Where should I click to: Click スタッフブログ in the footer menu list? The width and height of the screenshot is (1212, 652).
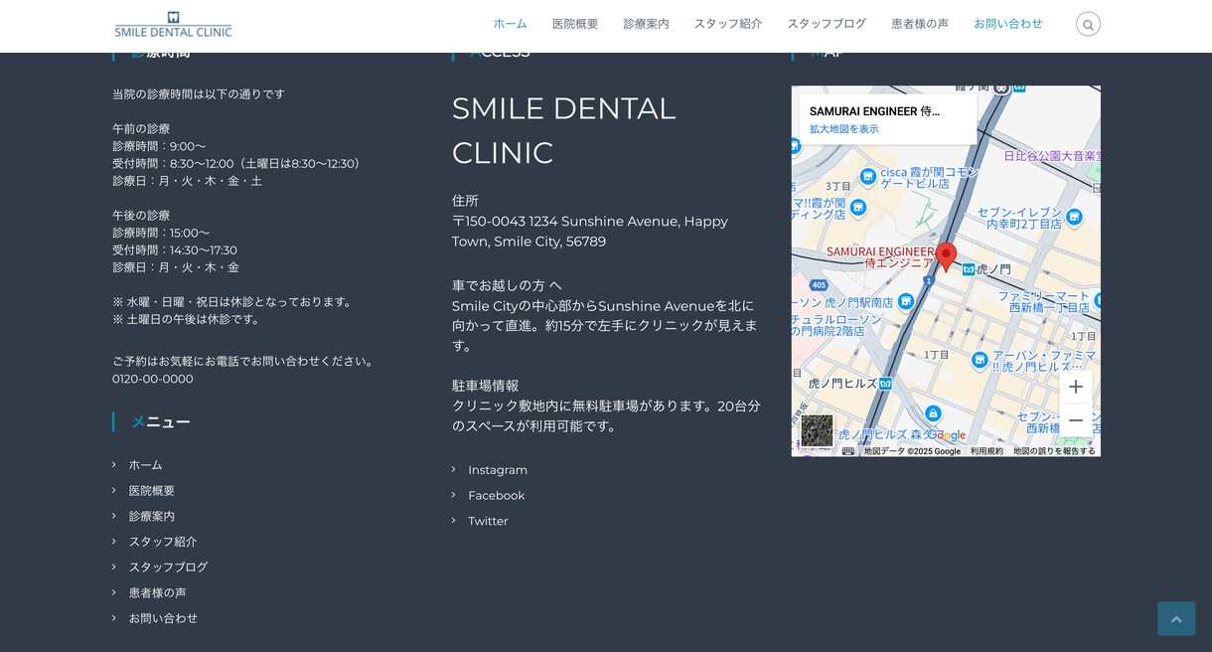[x=169, y=568]
